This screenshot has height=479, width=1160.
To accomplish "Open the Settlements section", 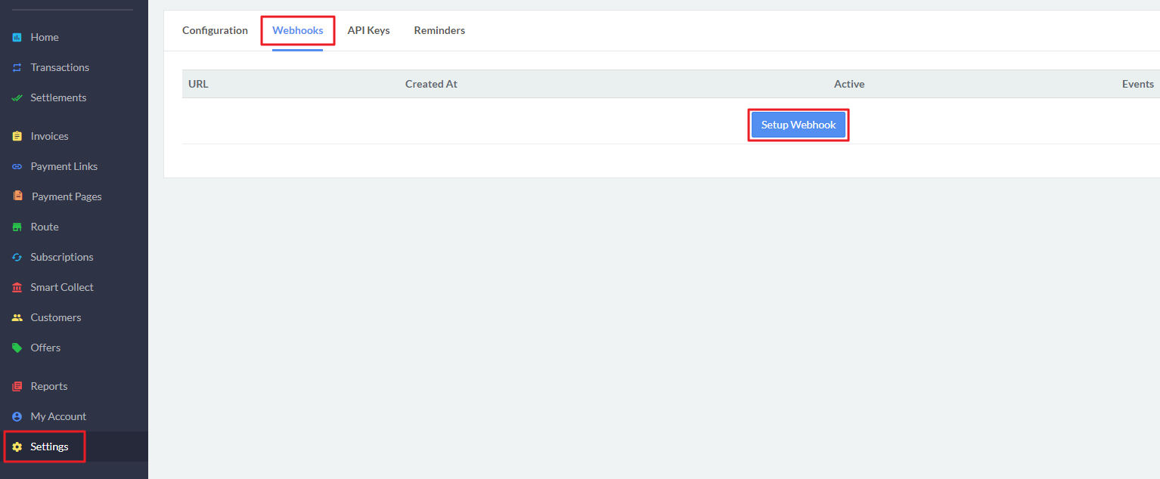I will point(58,97).
